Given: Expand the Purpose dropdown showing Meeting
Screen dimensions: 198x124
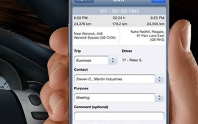Looking at the screenshot, I should (114, 98).
